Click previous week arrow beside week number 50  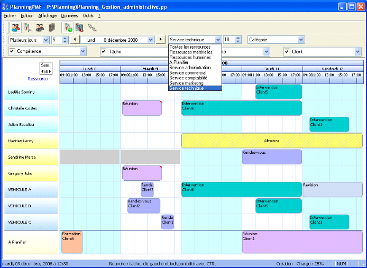tap(42, 71)
